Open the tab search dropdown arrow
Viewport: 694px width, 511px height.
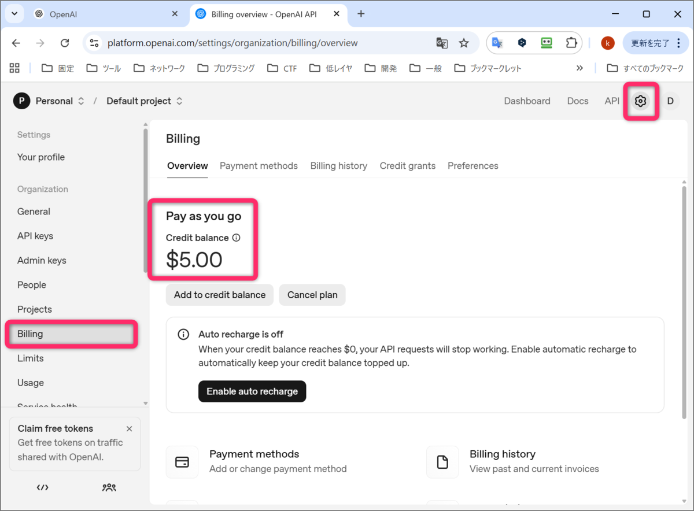click(x=14, y=13)
